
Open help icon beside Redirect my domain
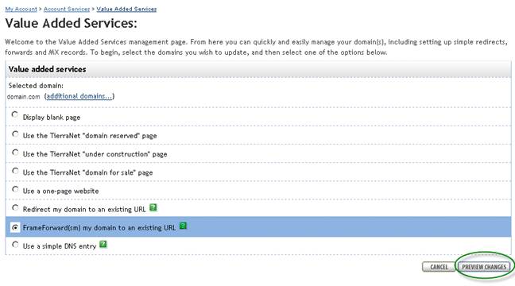click(153, 207)
